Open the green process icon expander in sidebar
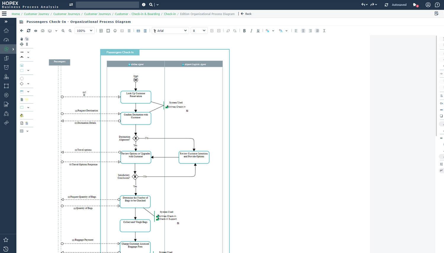Viewport: 444px width, 253px height. click(13, 49)
